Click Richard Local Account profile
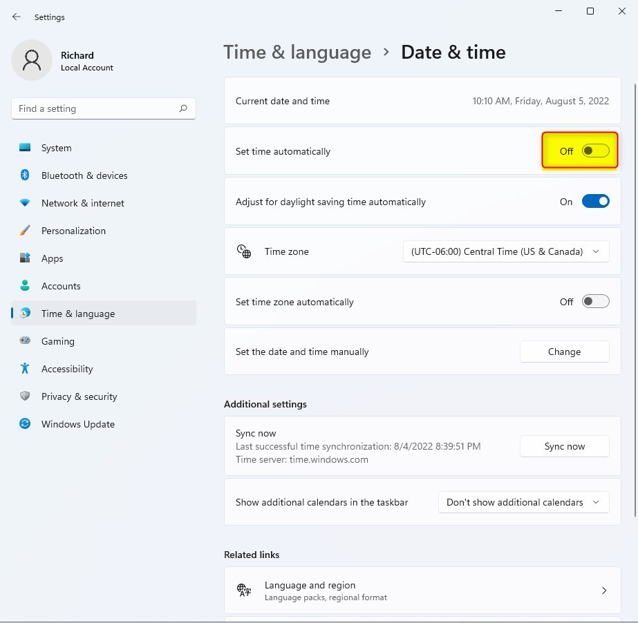This screenshot has width=638, height=623. click(63, 60)
